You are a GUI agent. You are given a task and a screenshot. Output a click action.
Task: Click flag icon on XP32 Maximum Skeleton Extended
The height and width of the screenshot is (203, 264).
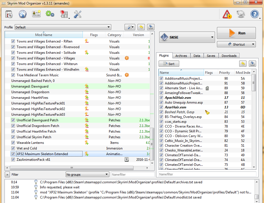pyautogui.click(x=86, y=154)
